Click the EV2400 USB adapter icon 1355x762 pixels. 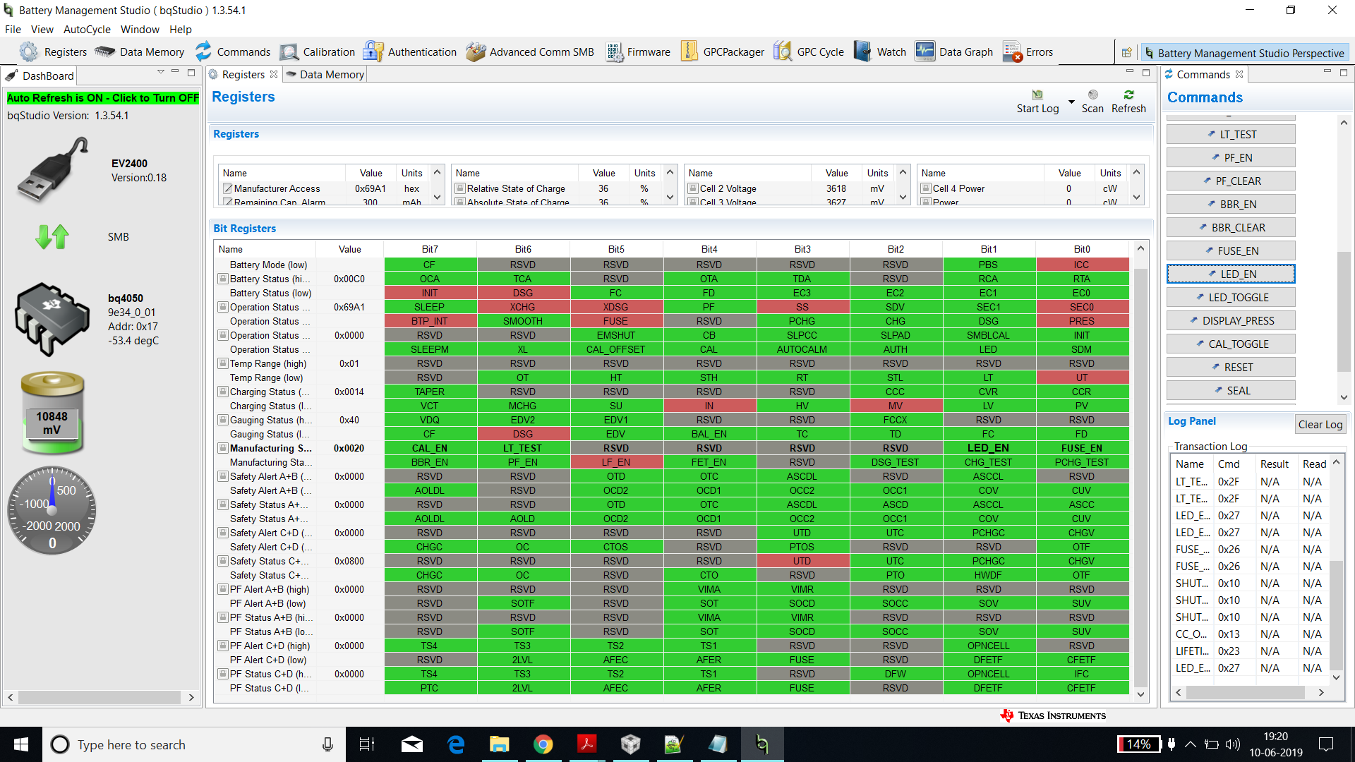(54, 169)
